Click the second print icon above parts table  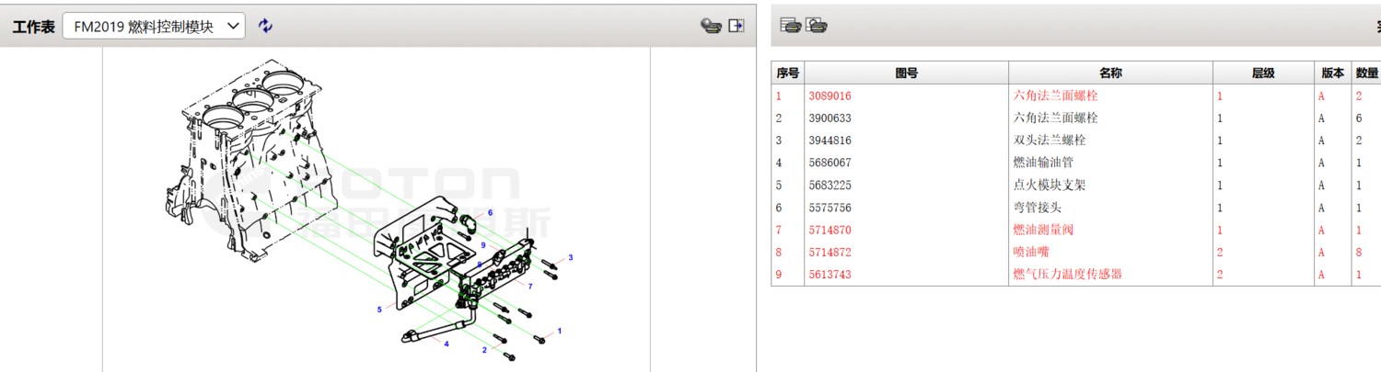click(816, 26)
